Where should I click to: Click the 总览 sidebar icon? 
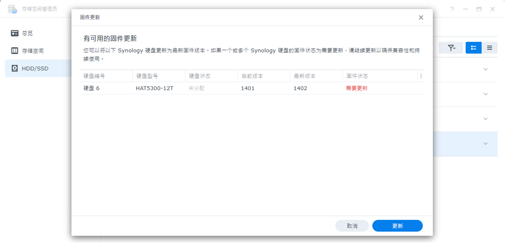pos(15,33)
